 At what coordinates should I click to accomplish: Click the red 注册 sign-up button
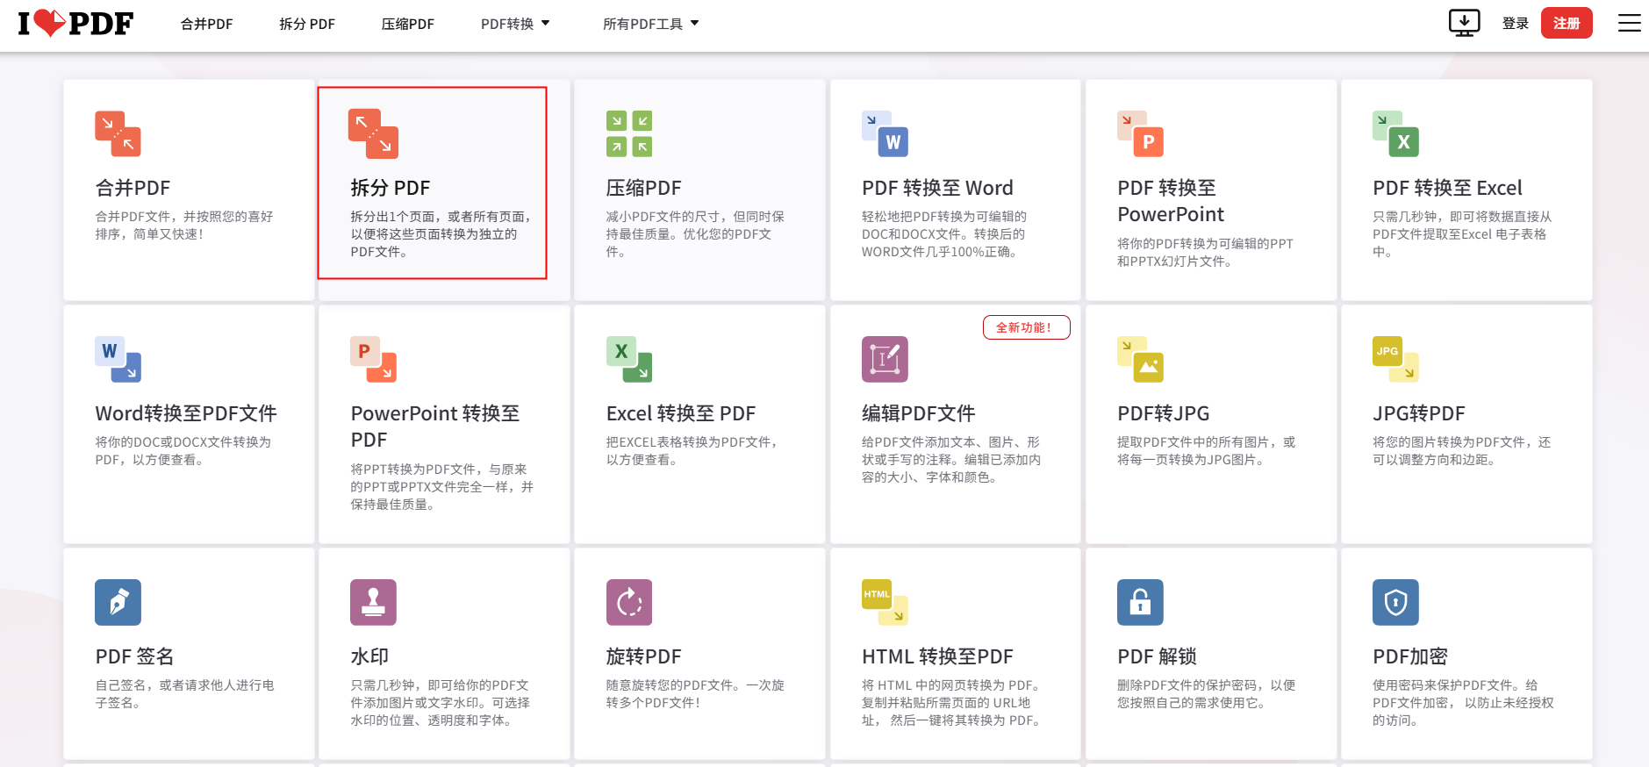pyautogui.click(x=1567, y=24)
